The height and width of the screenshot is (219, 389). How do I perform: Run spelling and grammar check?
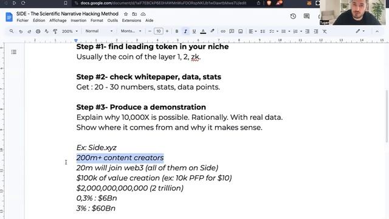click(46, 31)
